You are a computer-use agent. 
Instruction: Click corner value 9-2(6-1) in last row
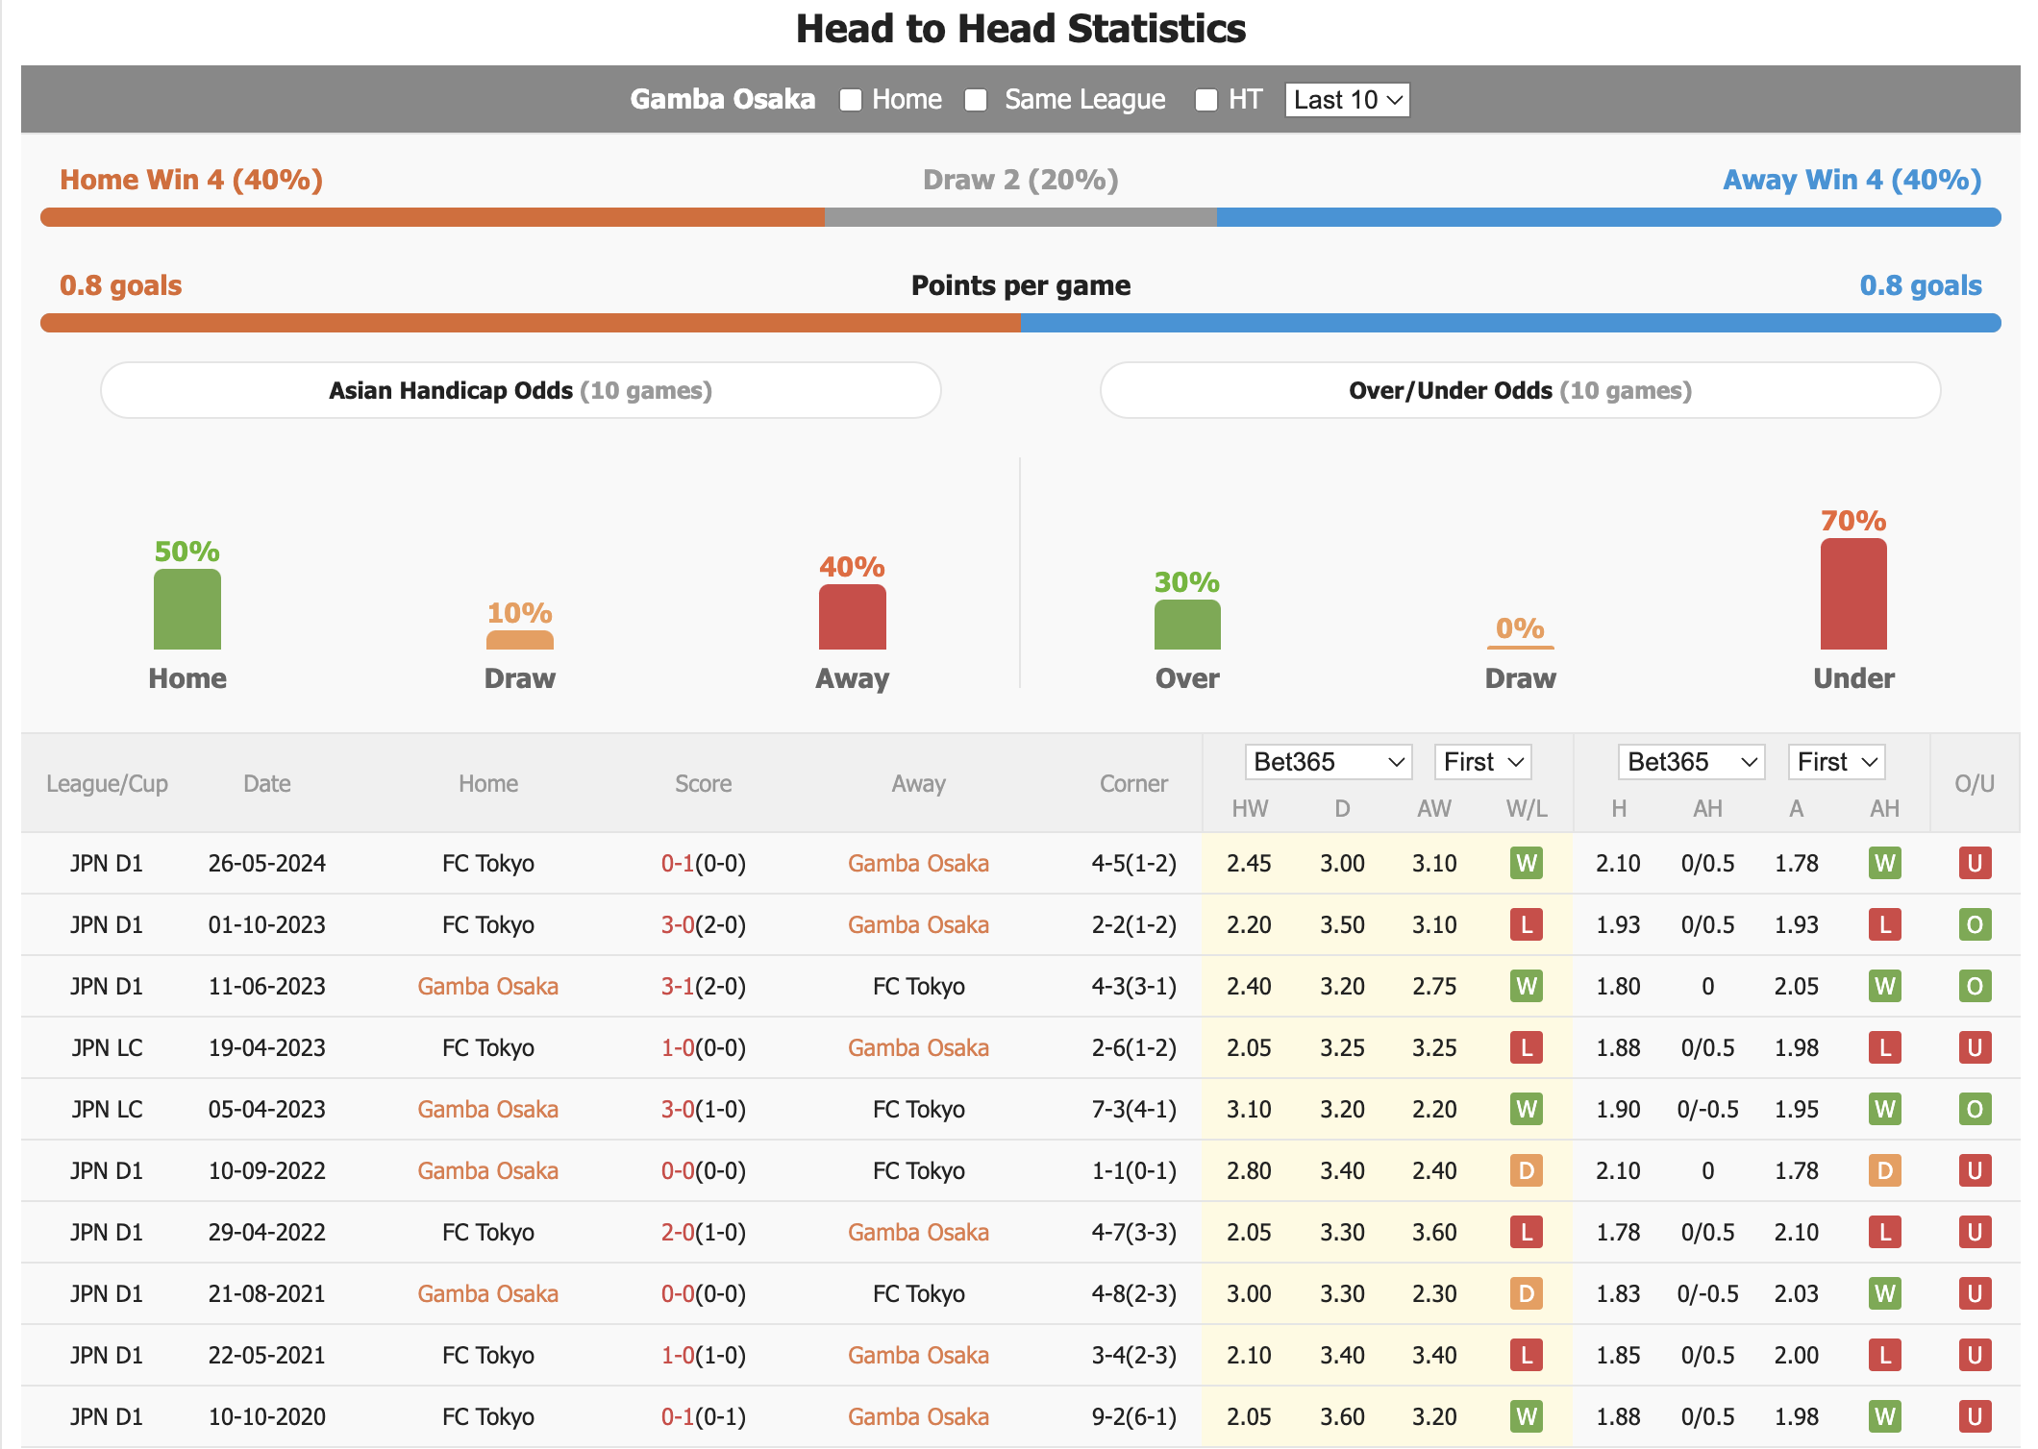coord(1133,1416)
